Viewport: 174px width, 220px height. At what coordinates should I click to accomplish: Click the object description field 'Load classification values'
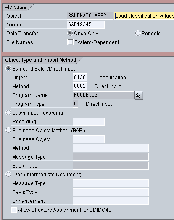click(x=144, y=16)
